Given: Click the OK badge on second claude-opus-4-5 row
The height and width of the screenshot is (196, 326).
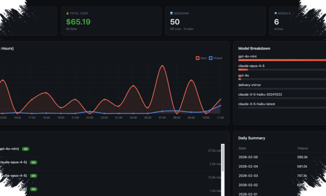Looking at the screenshot, I should [x=33, y=176].
